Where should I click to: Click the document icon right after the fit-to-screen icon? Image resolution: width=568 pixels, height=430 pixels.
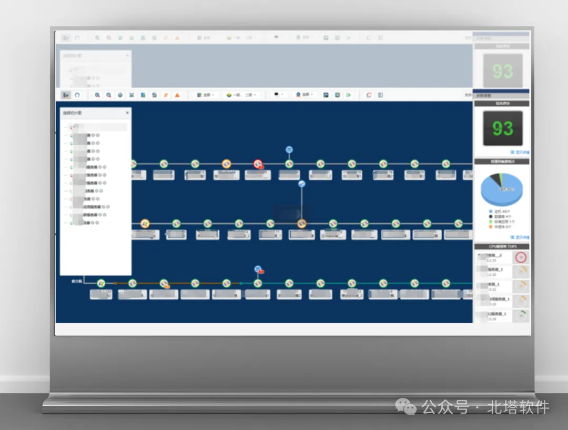pyautogui.click(x=143, y=95)
